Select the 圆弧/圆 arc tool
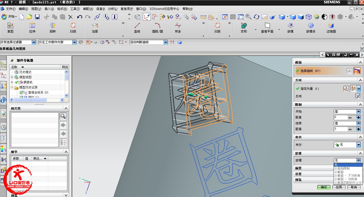The width and height of the screenshot is (364, 197). [x=157, y=28]
